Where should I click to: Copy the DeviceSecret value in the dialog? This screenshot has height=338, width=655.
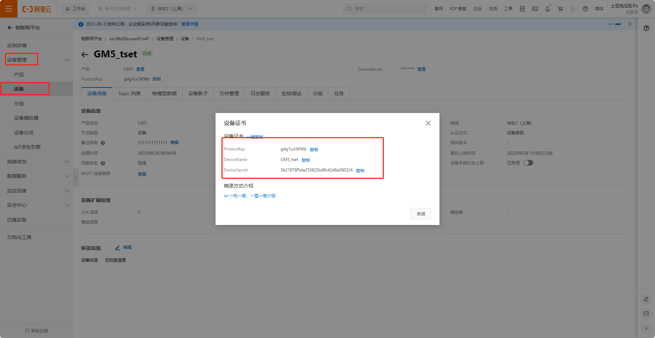tap(360, 170)
